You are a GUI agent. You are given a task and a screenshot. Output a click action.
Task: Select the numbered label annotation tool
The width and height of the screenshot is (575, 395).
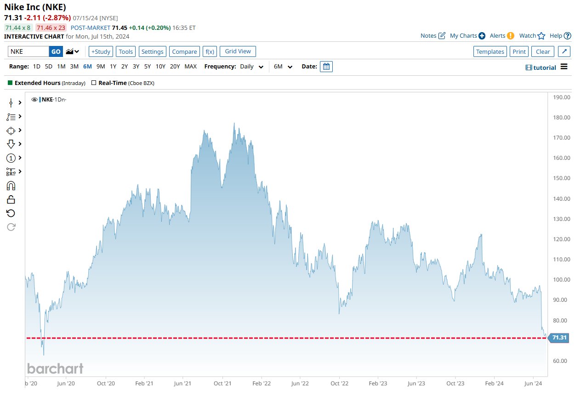pos(11,158)
